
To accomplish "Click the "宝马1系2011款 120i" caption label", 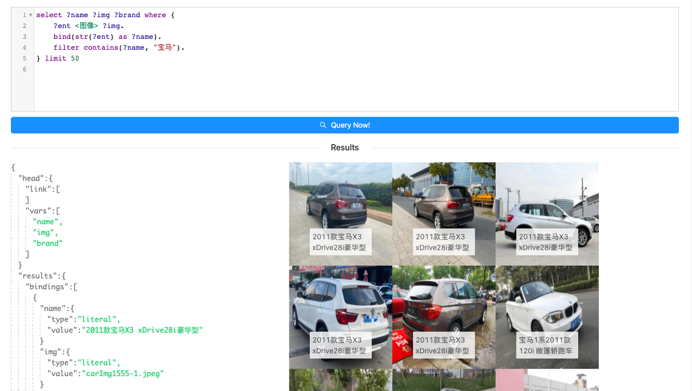I will (x=547, y=345).
